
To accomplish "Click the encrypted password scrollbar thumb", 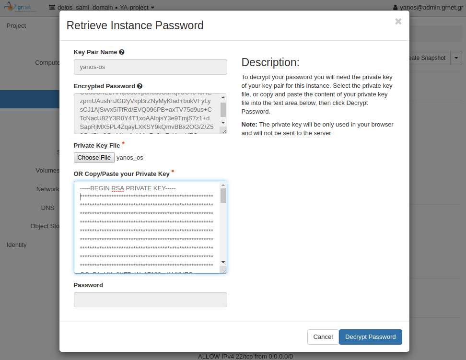I will [x=223, y=110].
